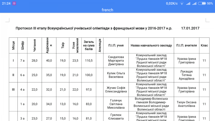Tap place 'III' cell
This screenshot has height=121, width=215.
13,90
